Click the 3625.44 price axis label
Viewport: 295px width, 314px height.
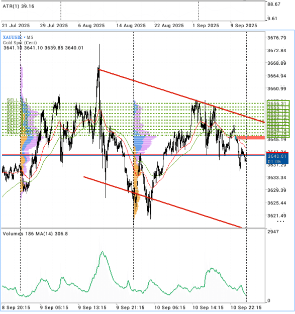click(x=277, y=203)
